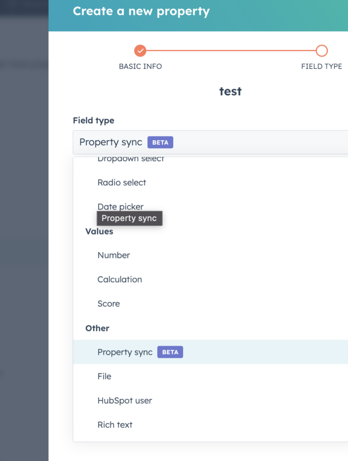Click the progress bar between the two steps

click(231, 50)
